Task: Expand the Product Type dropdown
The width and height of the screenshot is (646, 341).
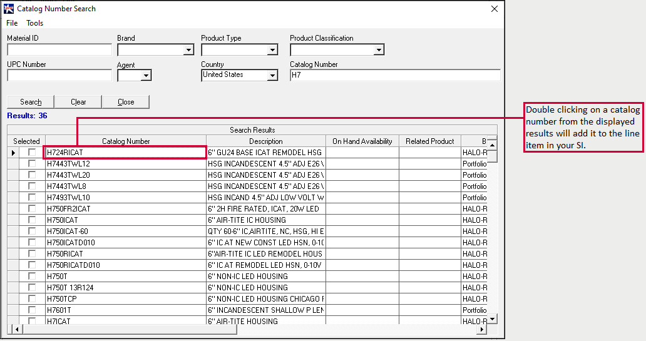Action: click(x=272, y=50)
